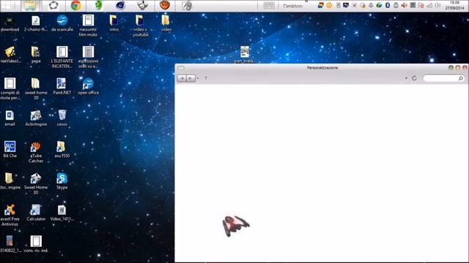The height and width of the screenshot is (263, 469).
Task: Select the open office shortcut
Action: [88, 86]
